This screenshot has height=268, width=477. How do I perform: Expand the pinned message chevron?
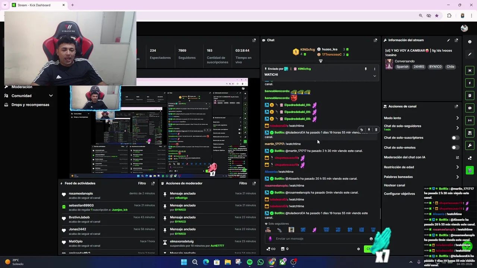pyautogui.click(x=375, y=76)
